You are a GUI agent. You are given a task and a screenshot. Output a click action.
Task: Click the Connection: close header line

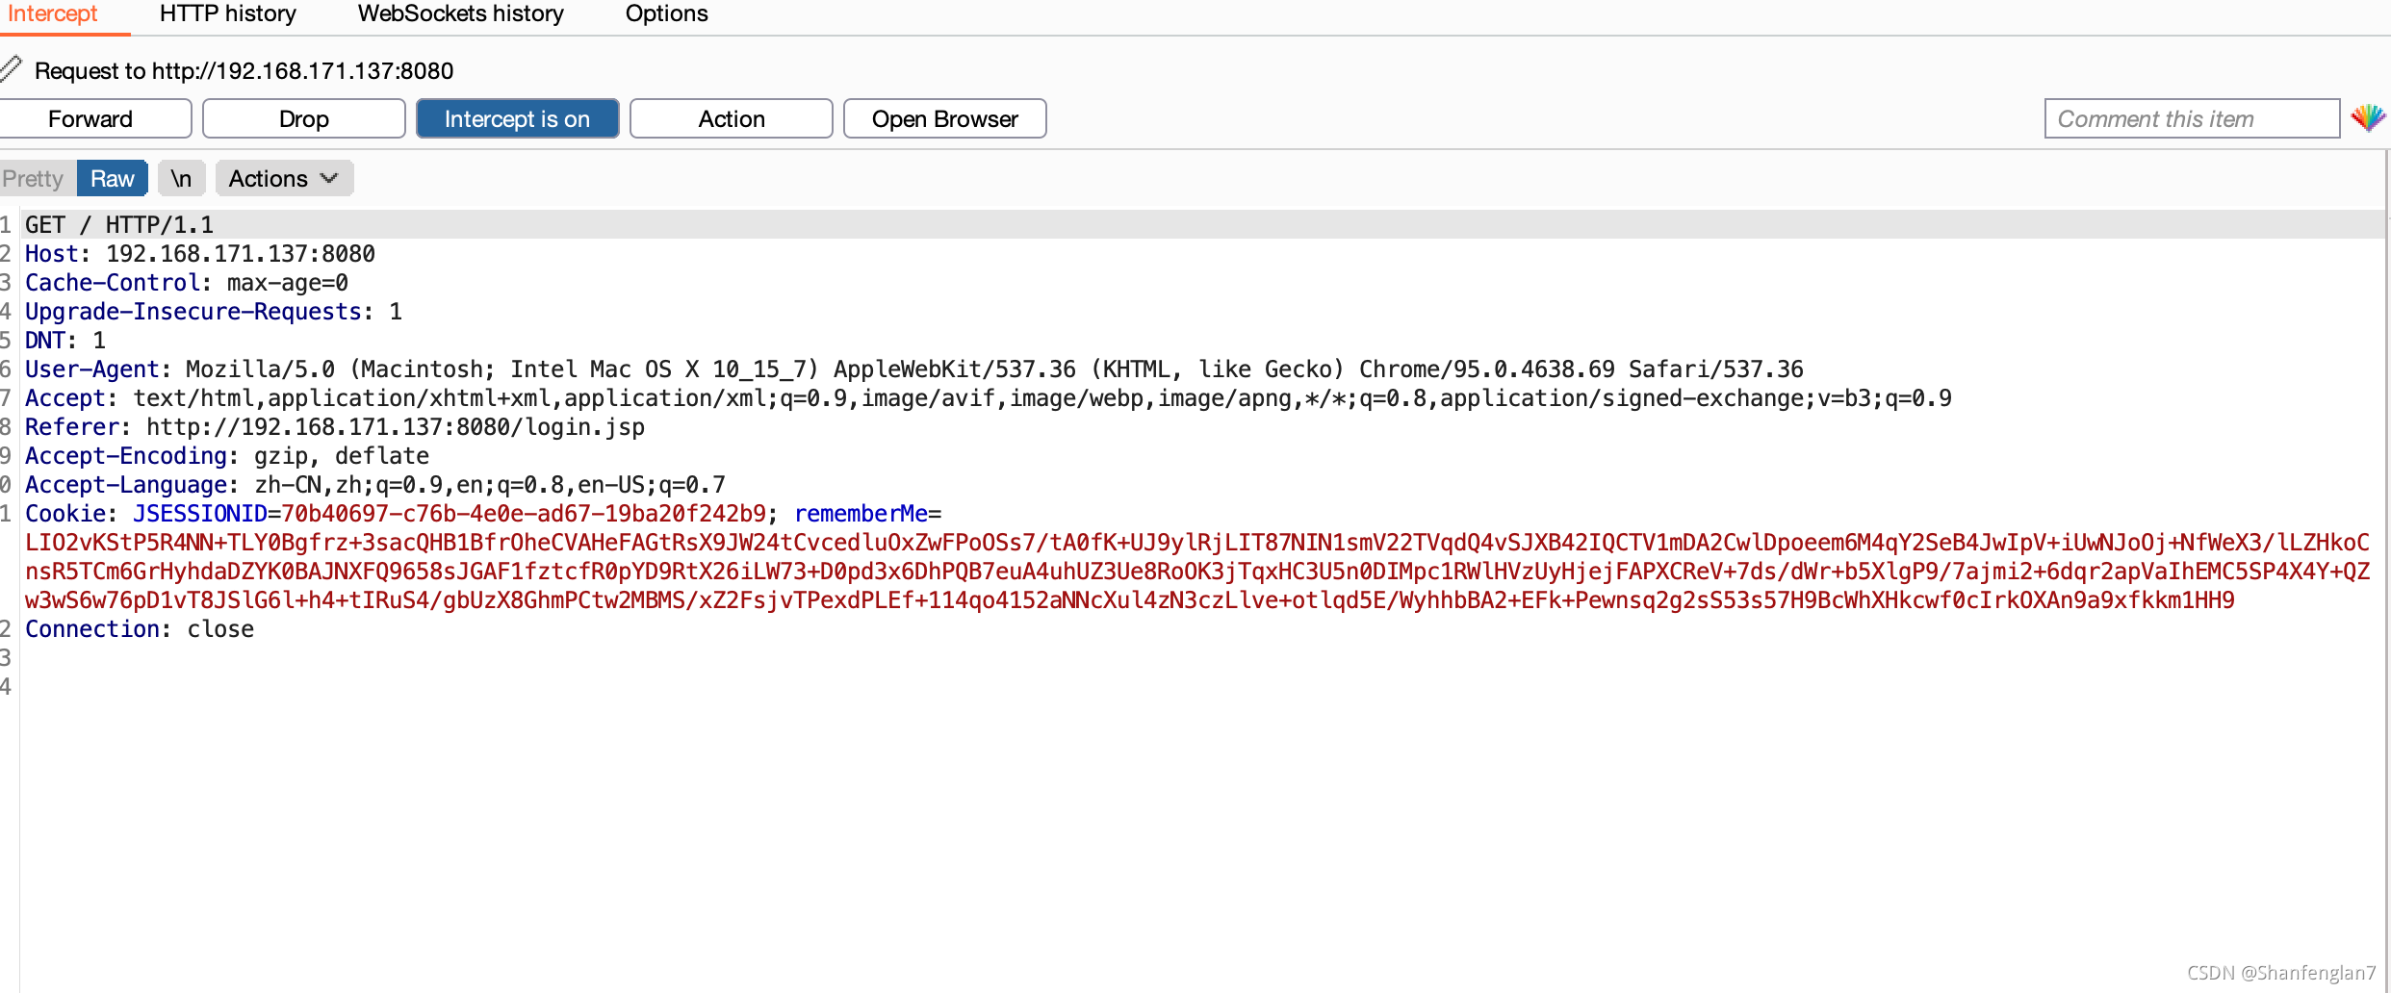(140, 628)
